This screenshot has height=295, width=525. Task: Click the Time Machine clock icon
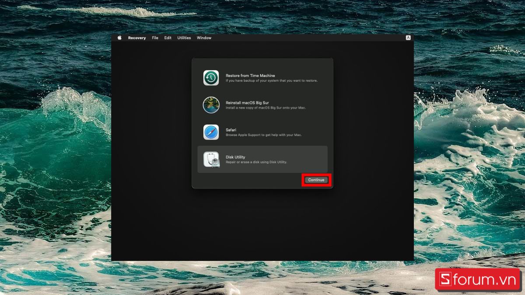tap(211, 78)
